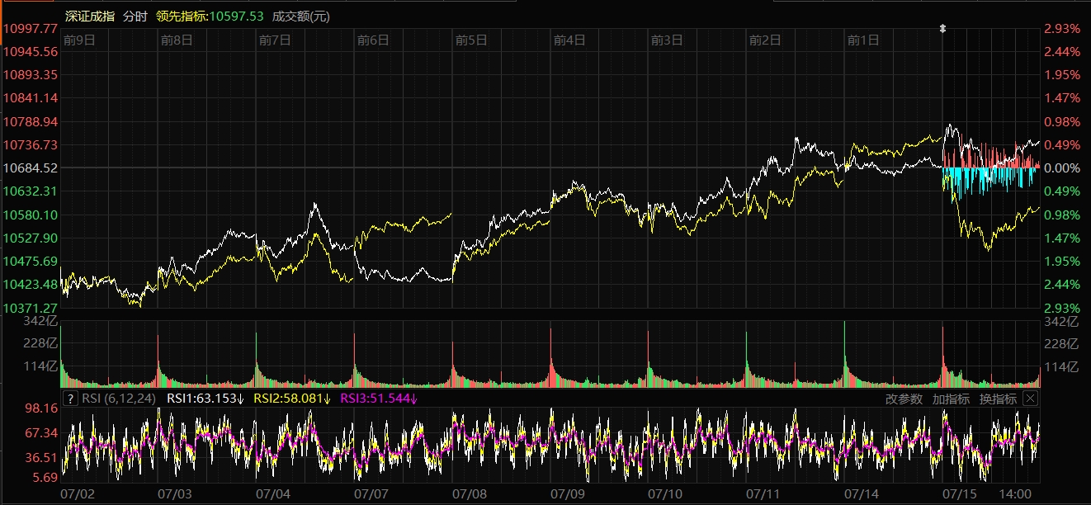Click the 成交额(元) turnover label
Image resolution: width=1091 pixels, height=505 pixels.
pyautogui.click(x=300, y=16)
